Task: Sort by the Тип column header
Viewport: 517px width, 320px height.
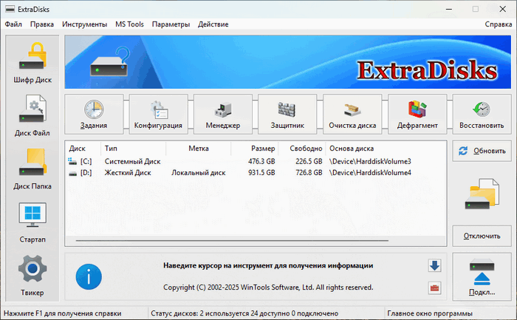Action: point(133,149)
